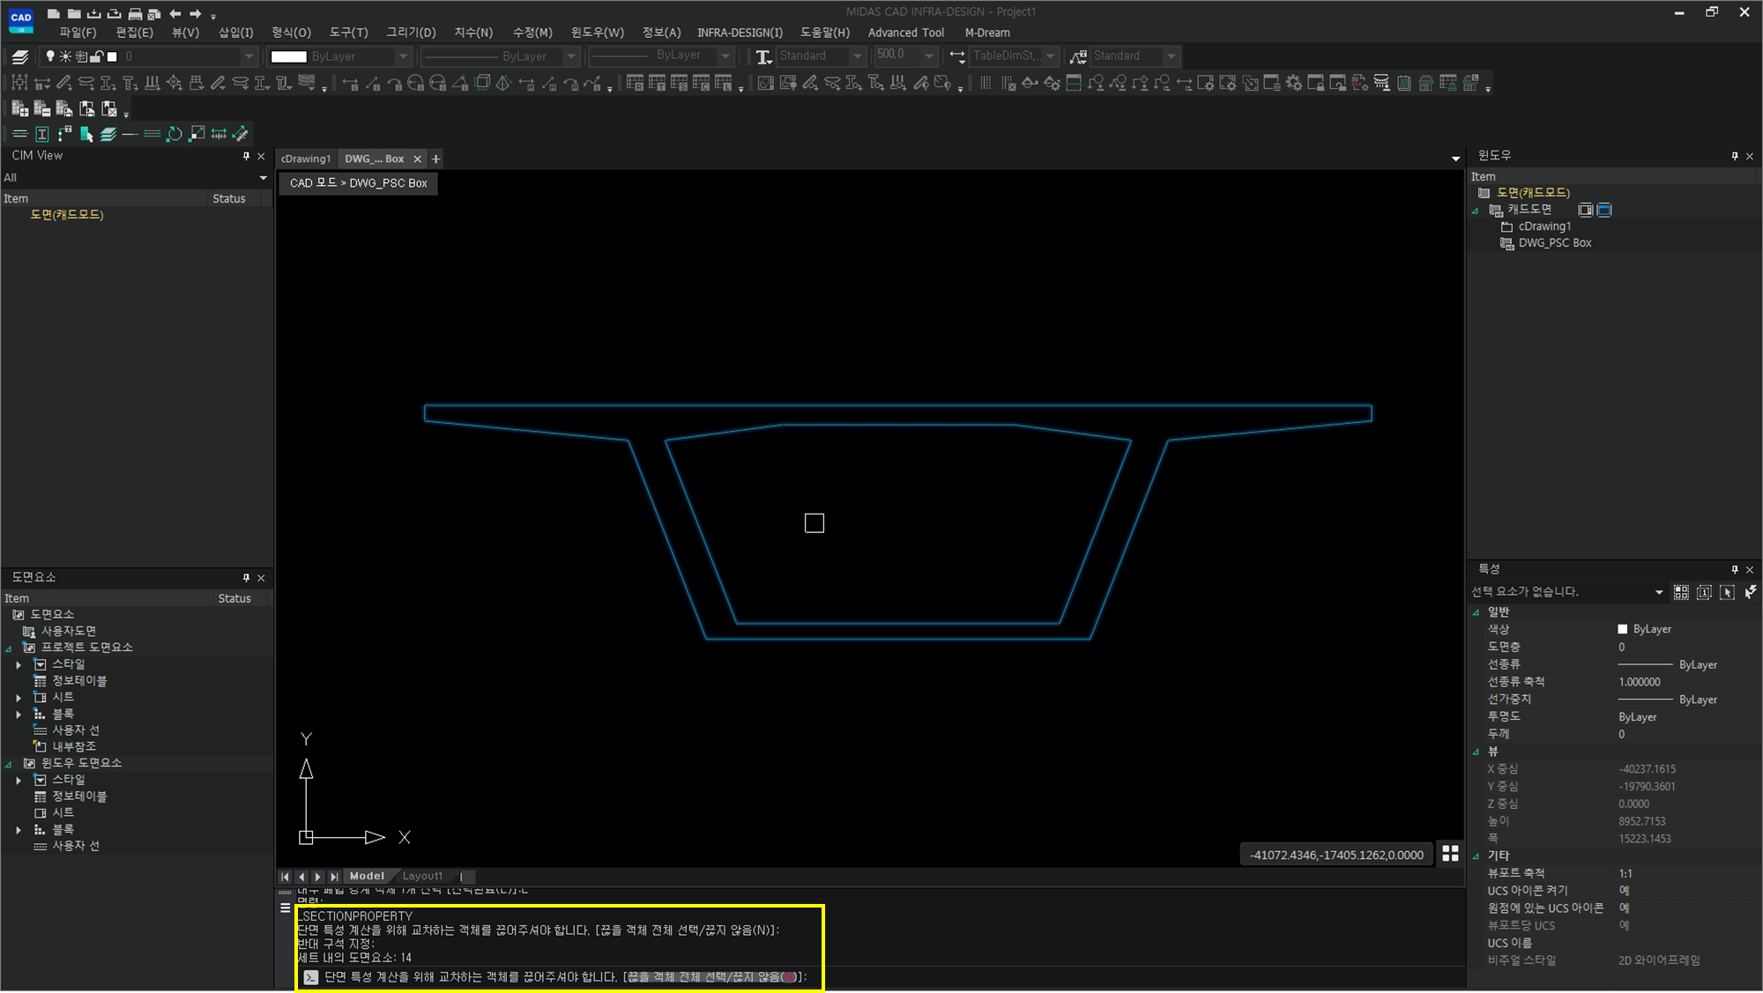Click the 선종류 축척 value 1.000000

[x=1640, y=683]
